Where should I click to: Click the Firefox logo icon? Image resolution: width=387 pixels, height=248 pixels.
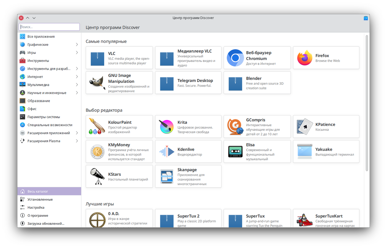click(x=305, y=58)
